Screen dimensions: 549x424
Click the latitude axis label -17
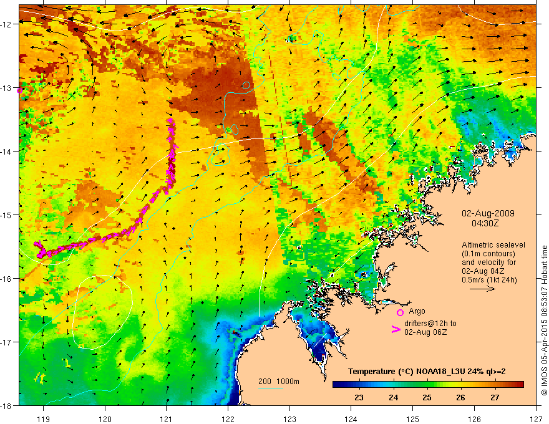(x=7, y=342)
